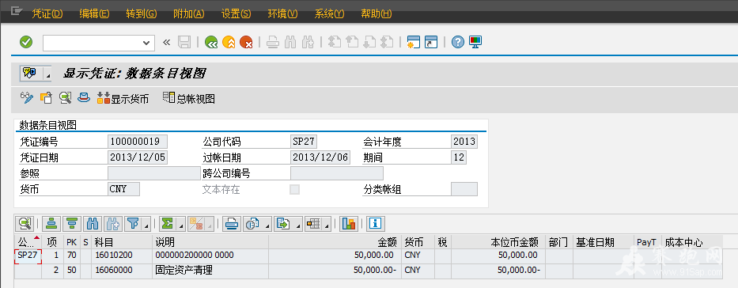Toggle the 文本存在 checkbox

295,190
